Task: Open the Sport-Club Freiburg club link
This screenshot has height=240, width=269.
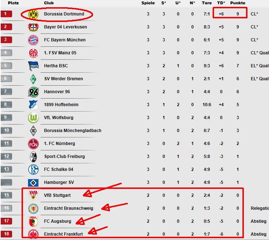Action: 65,157
